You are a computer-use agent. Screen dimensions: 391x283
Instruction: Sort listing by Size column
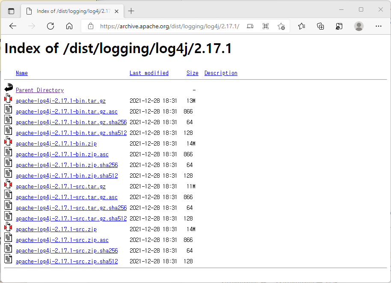[x=192, y=73]
